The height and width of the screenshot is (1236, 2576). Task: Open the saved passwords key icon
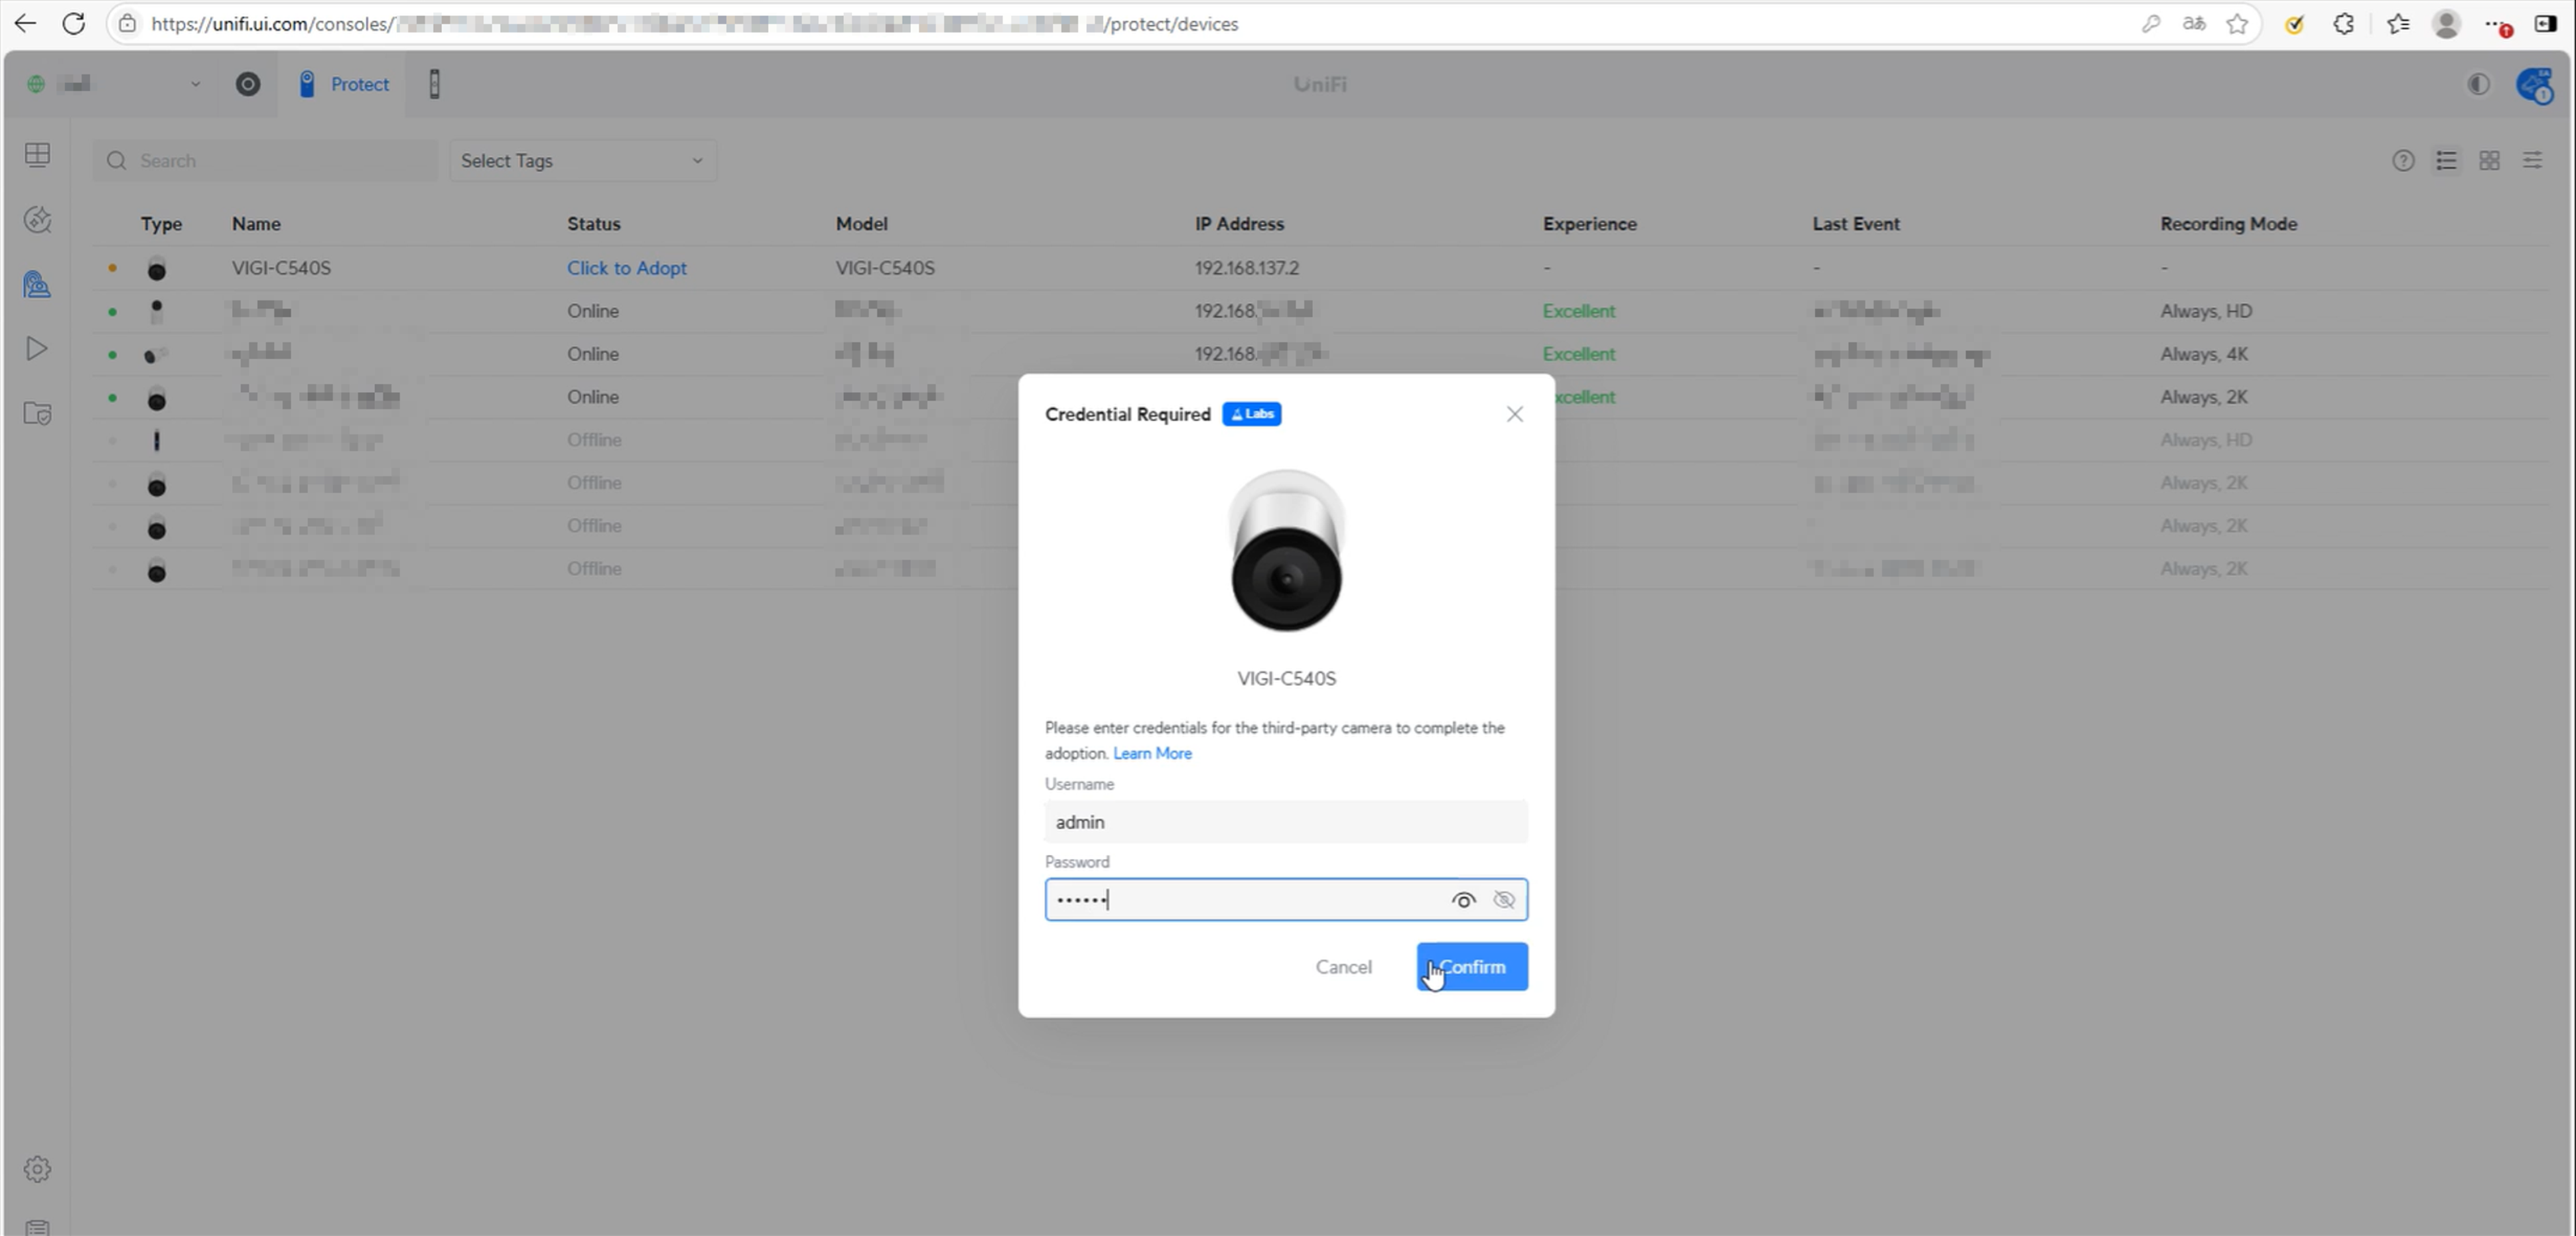2151,24
